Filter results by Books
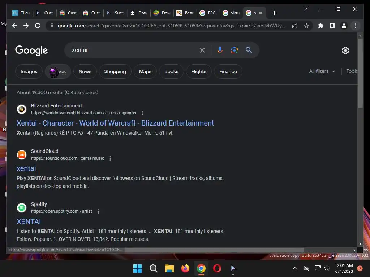 pos(171,71)
